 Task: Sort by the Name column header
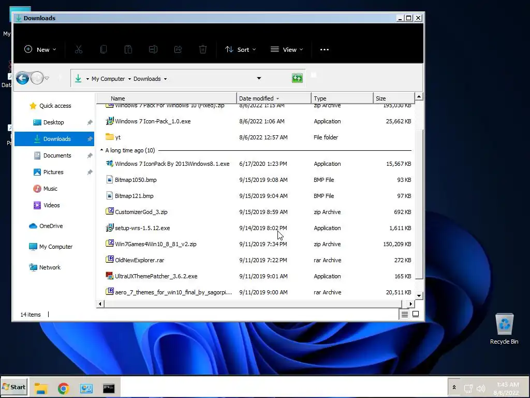pos(166,98)
